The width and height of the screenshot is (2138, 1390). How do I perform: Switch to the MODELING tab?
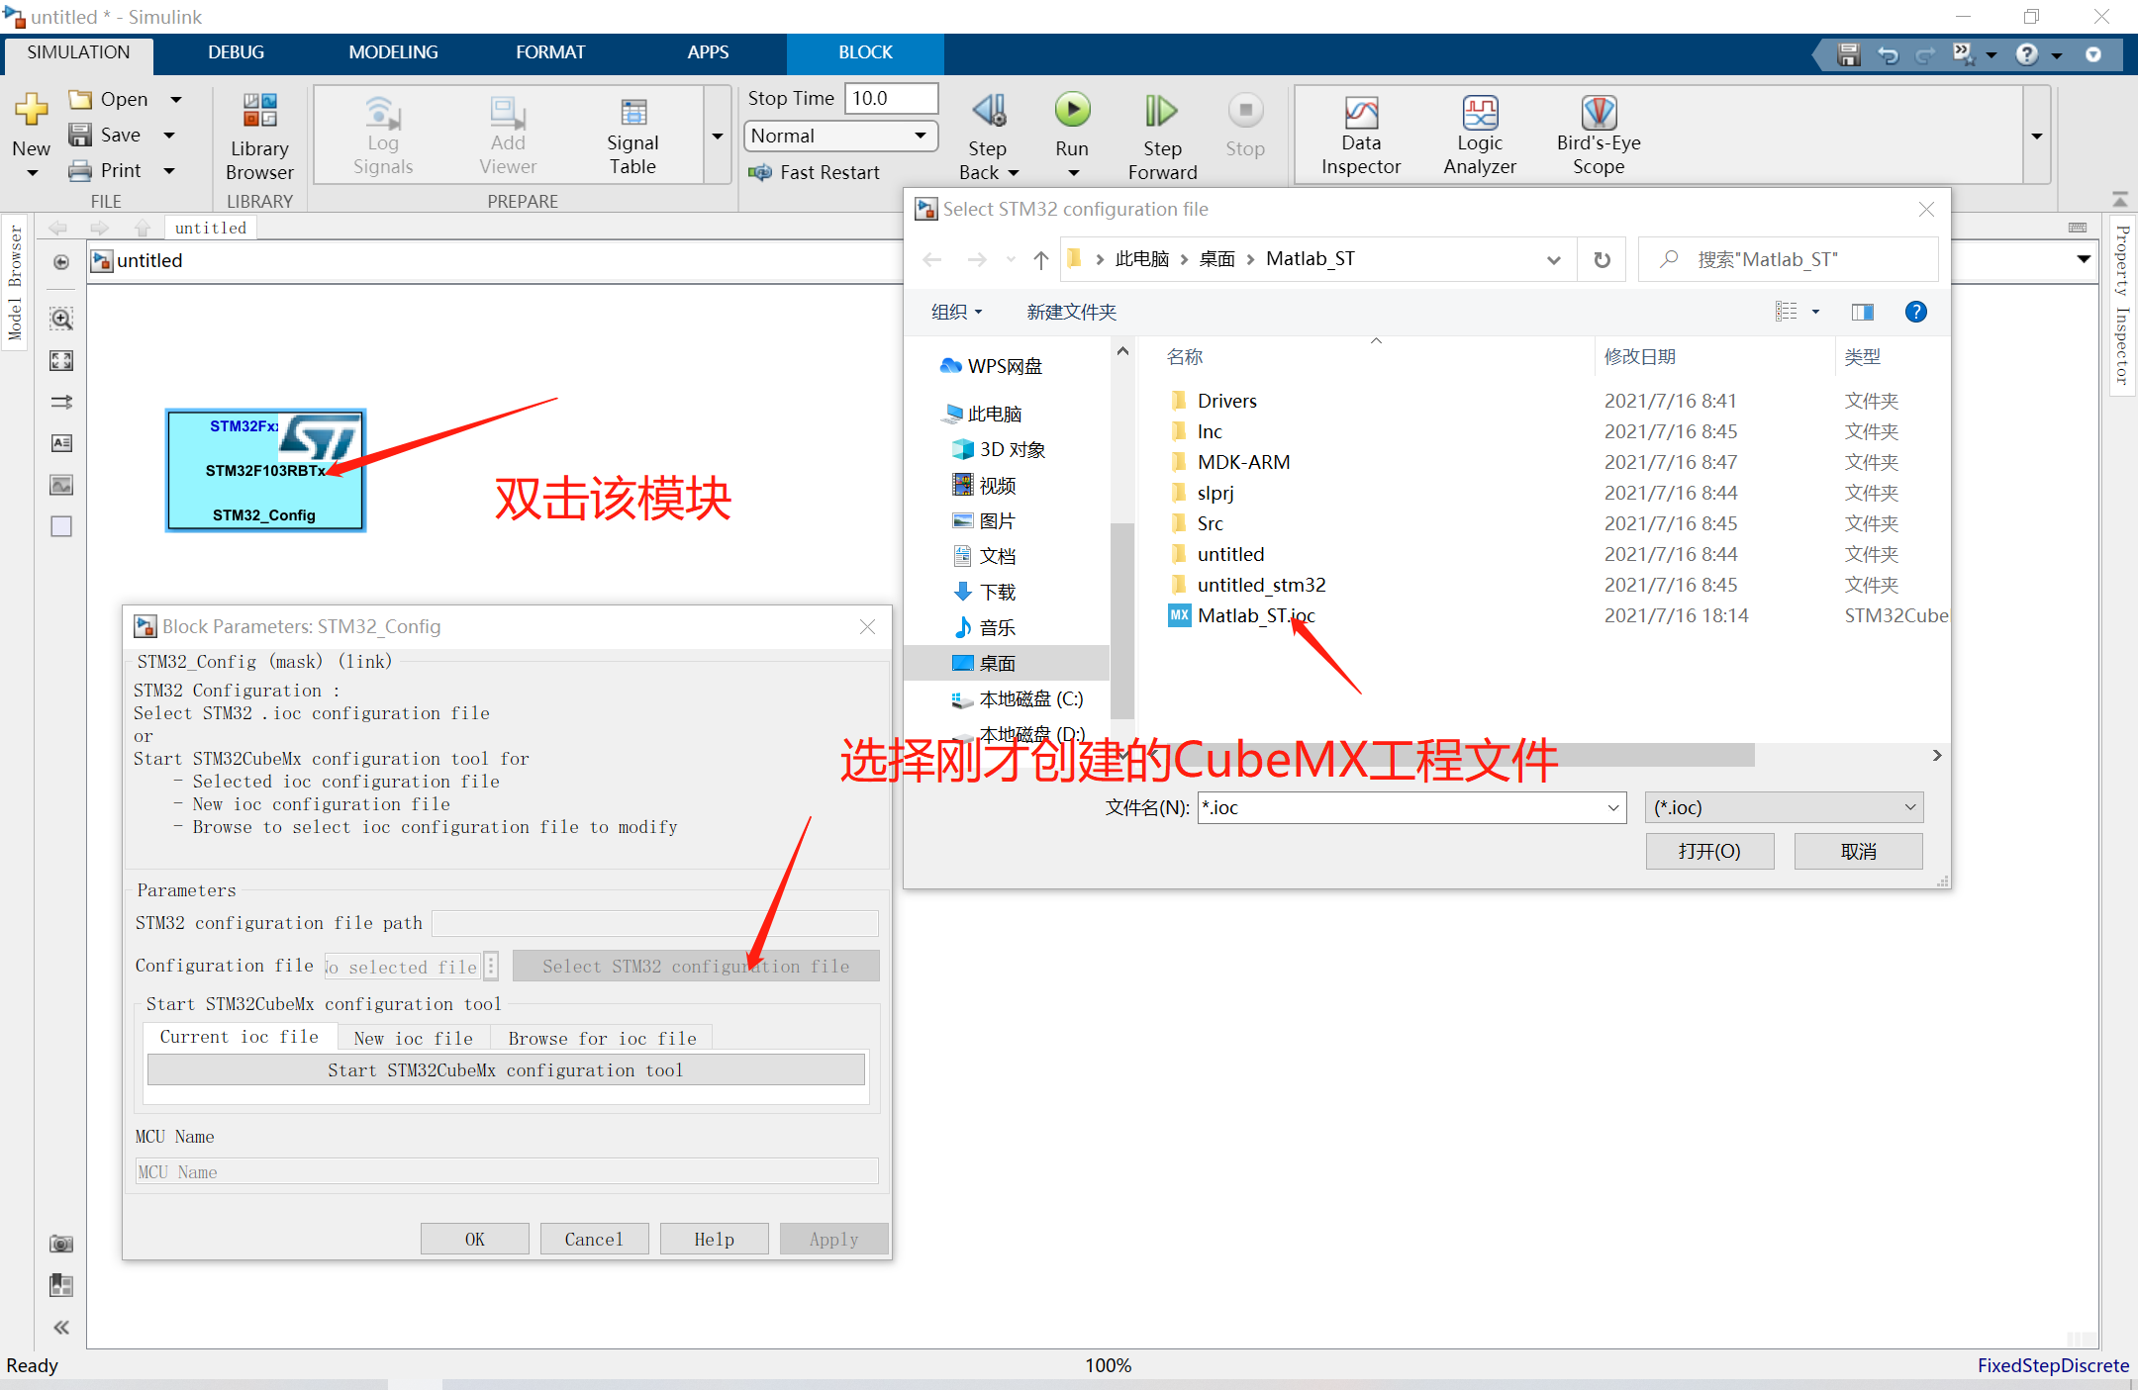pyautogui.click(x=393, y=52)
